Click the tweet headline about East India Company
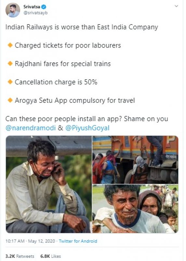The height and width of the screenshot is (261, 186). [82, 27]
